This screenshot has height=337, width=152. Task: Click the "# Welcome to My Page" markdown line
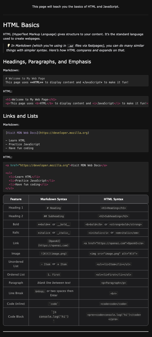coord(25,78)
